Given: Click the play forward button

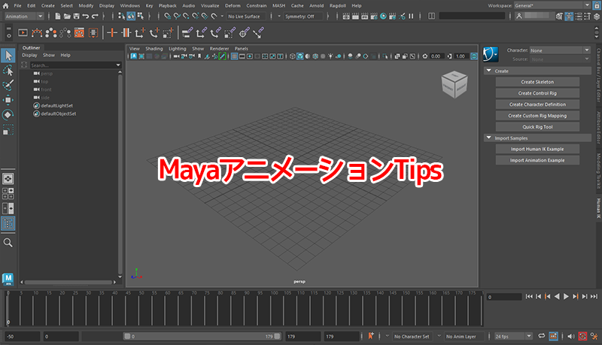Looking at the screenshot, I should click(x=566, y=296).
